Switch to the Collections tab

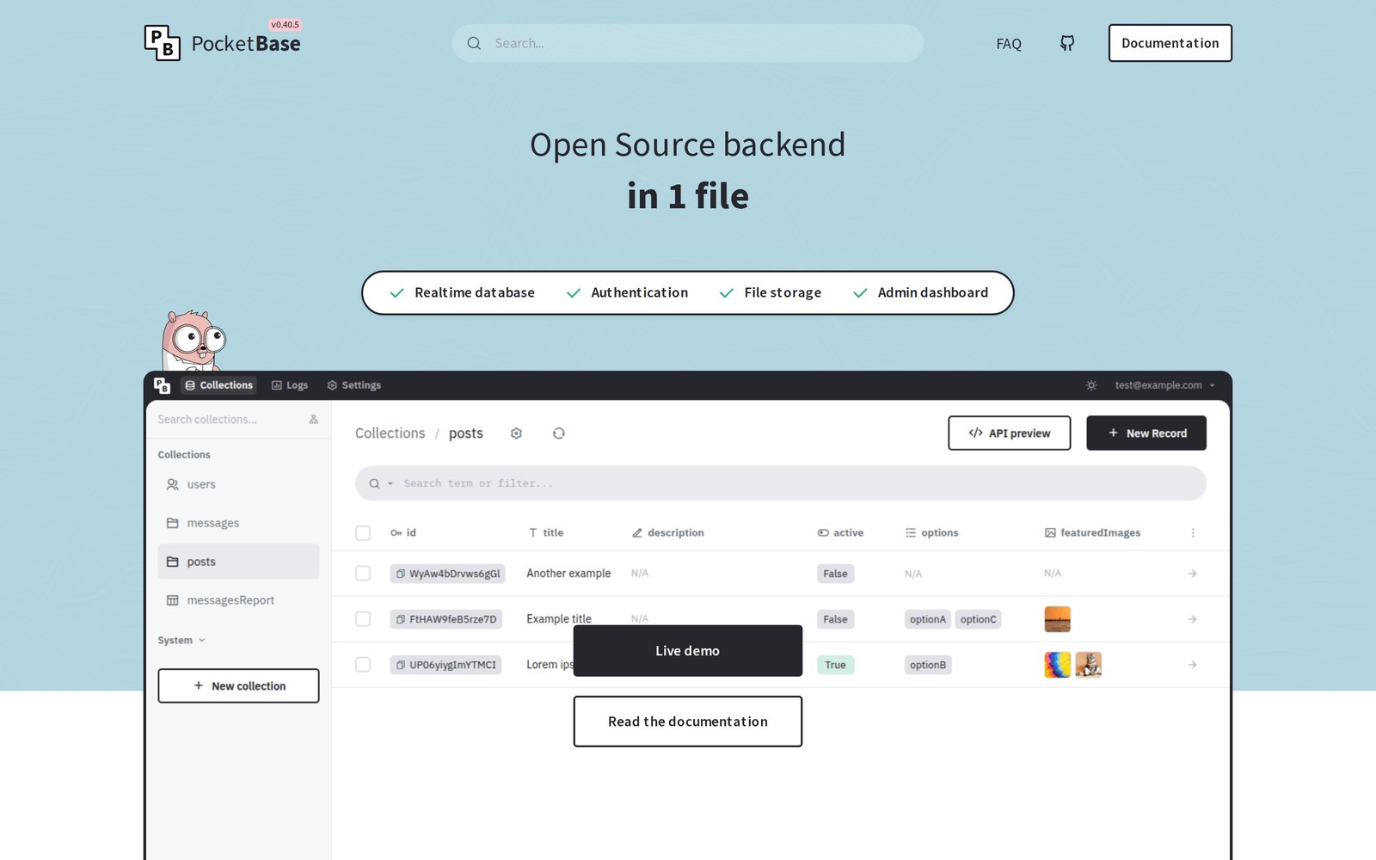[x=218, y=385]
